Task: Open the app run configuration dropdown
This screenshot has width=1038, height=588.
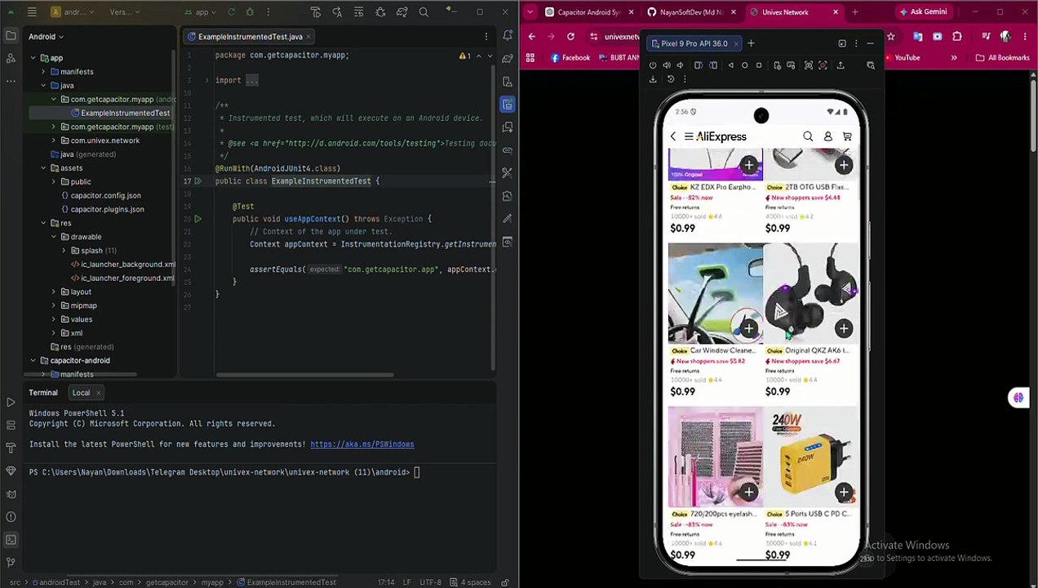Action: tap(202, 12)
